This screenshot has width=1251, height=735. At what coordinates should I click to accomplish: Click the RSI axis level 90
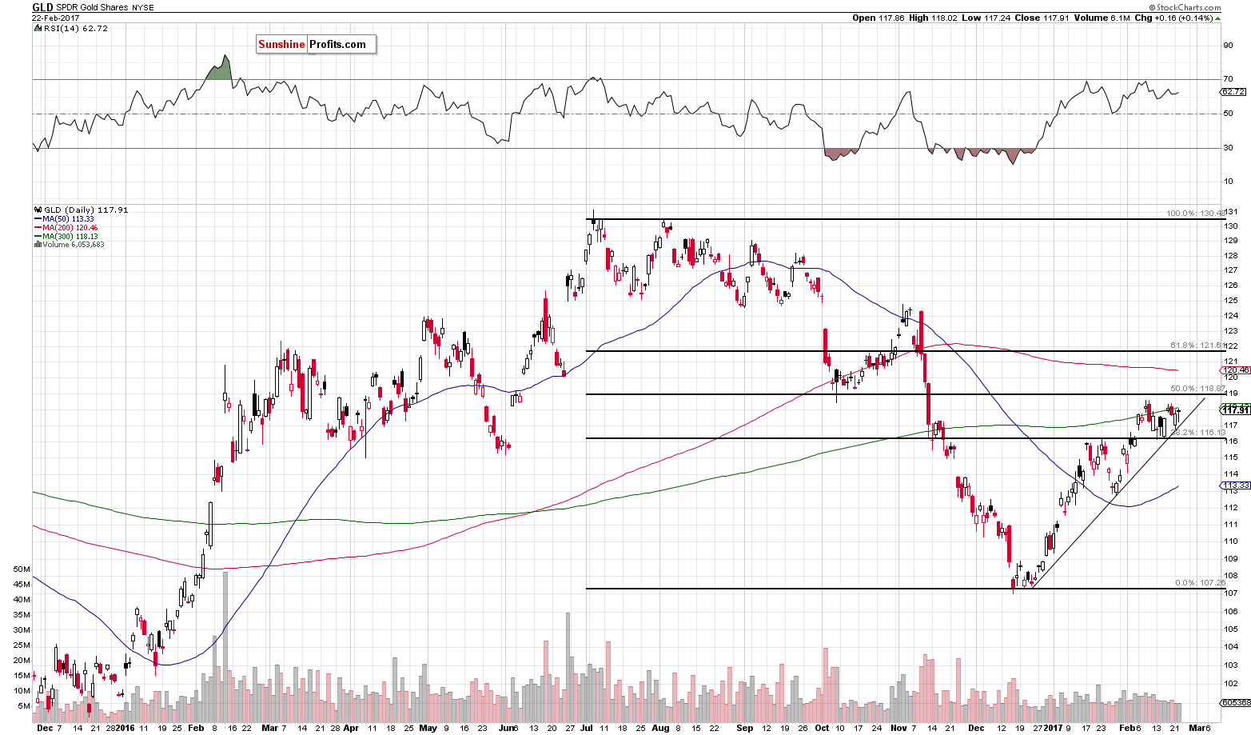[x=1228, y=45]
